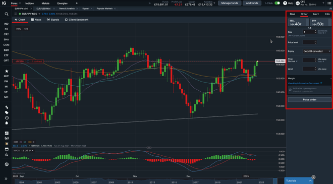Screen dimensions: 333x184
Task: Change the Daily timeframe button
Action: pyautogui.click(x=19, y=29)
